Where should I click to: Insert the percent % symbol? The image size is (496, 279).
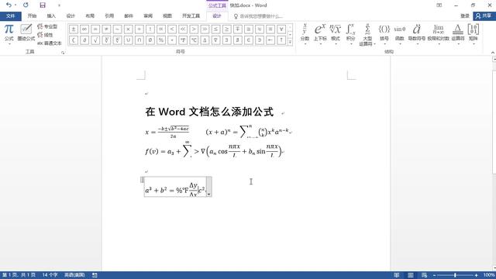161,40
